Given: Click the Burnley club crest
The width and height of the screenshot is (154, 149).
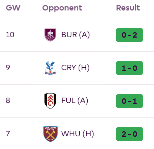Looking at the screenshot, I should (50, 35).
